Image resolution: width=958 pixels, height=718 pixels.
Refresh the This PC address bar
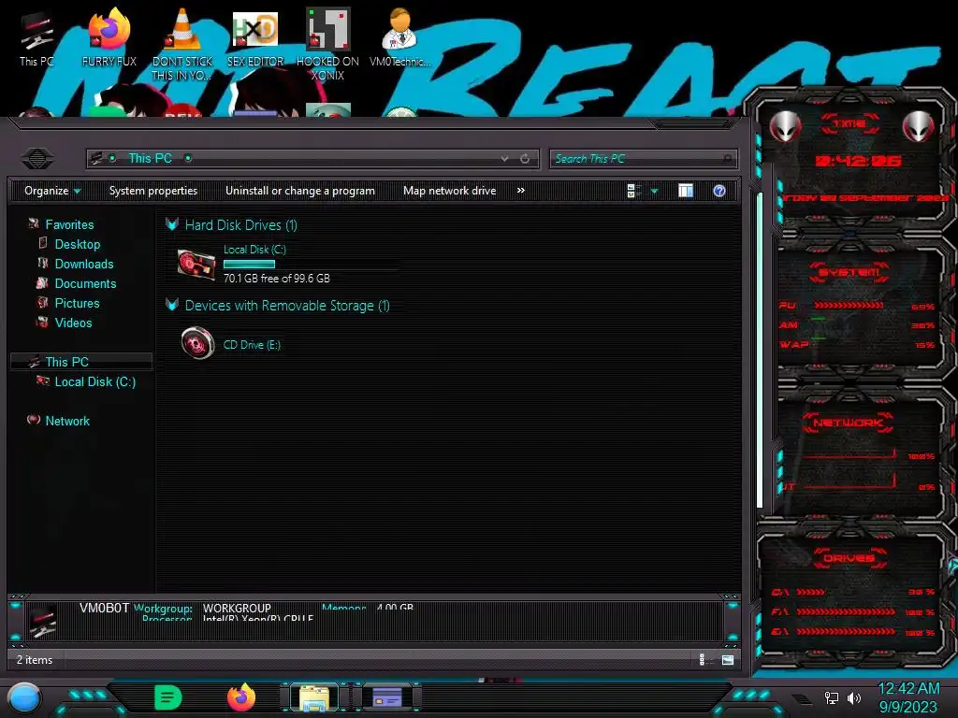pos(525,159)
